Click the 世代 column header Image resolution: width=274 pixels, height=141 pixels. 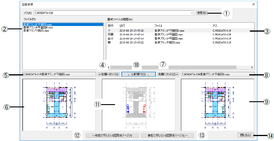click(x=112, y=26)
